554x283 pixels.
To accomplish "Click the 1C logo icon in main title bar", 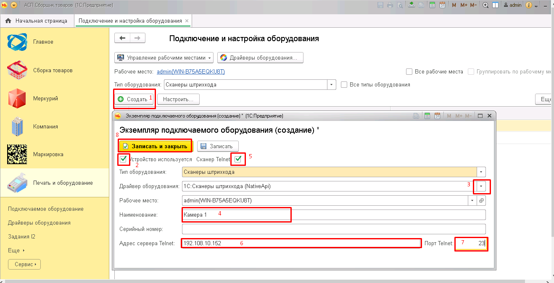I will [5, 5].
